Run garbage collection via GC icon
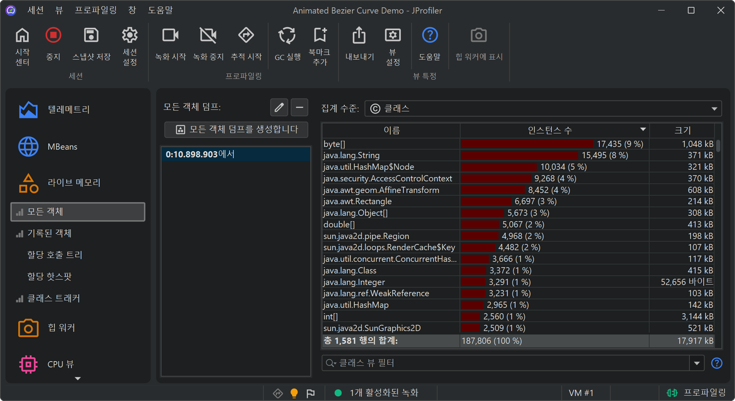Image resolution: width=735 pixels, height=401 pixels. pos(287,36)
